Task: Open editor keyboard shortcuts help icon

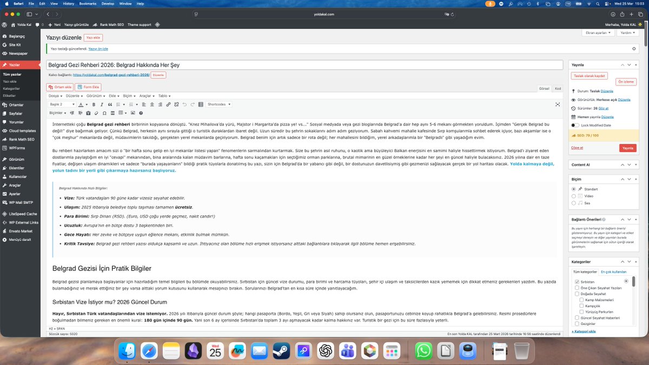Action: tap(141, 113)
